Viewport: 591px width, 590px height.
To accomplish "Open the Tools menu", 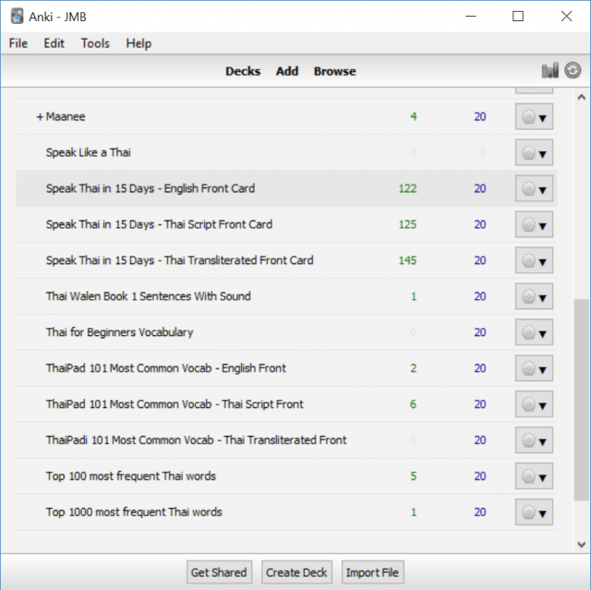I will click(x=95, y=43).
